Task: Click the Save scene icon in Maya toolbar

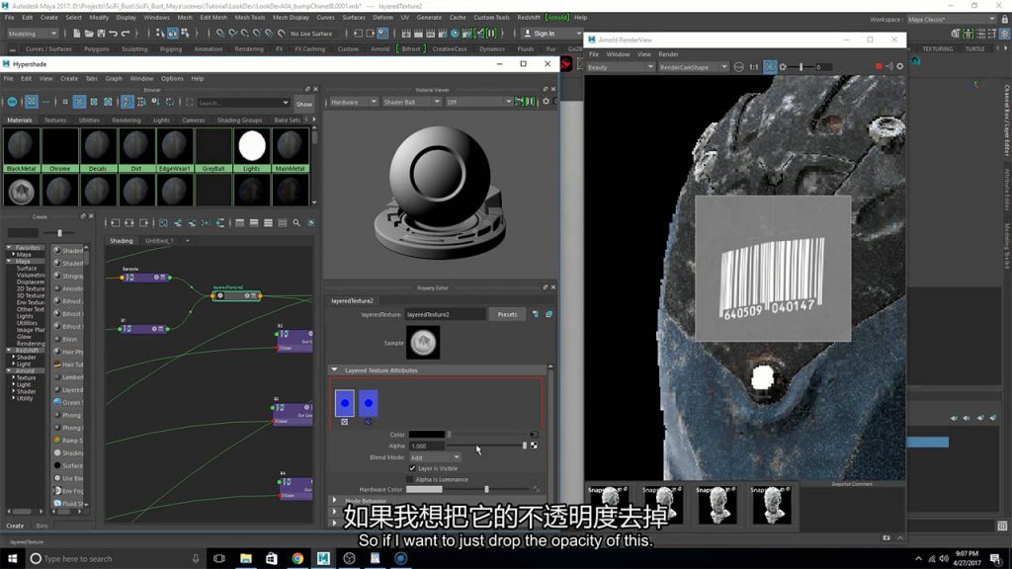Action: point(102,34)
